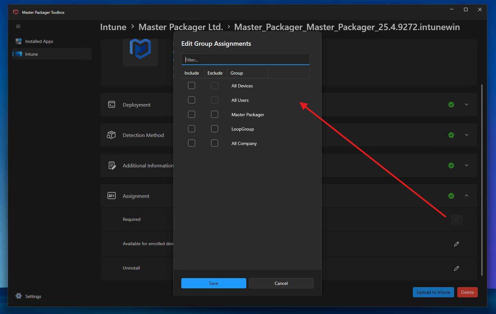Check Include for LoopGroup
Screen dimensions: 496x314
tap(192, 129)
